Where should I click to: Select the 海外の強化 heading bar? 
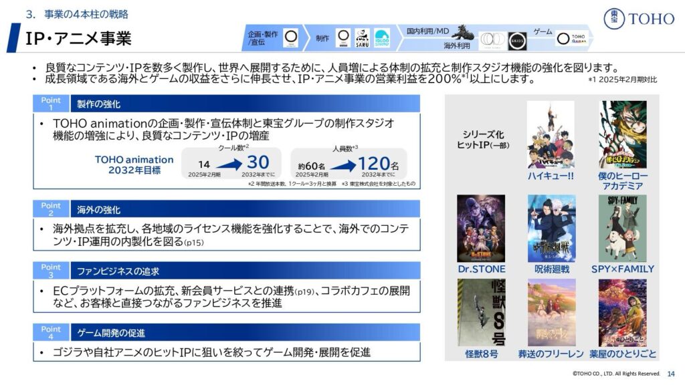245,209
